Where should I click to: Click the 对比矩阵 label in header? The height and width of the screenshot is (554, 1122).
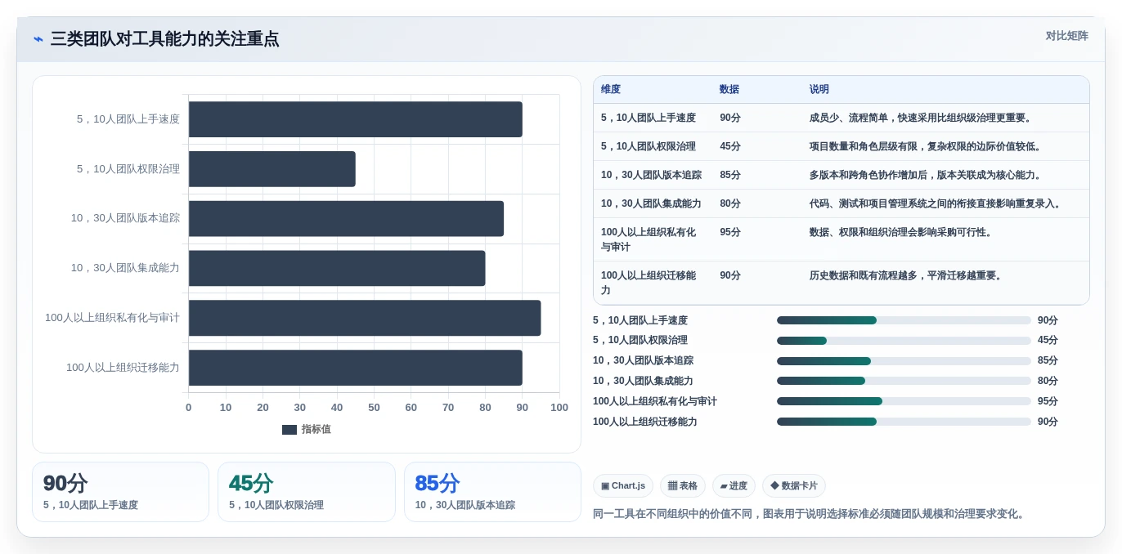1066,36
